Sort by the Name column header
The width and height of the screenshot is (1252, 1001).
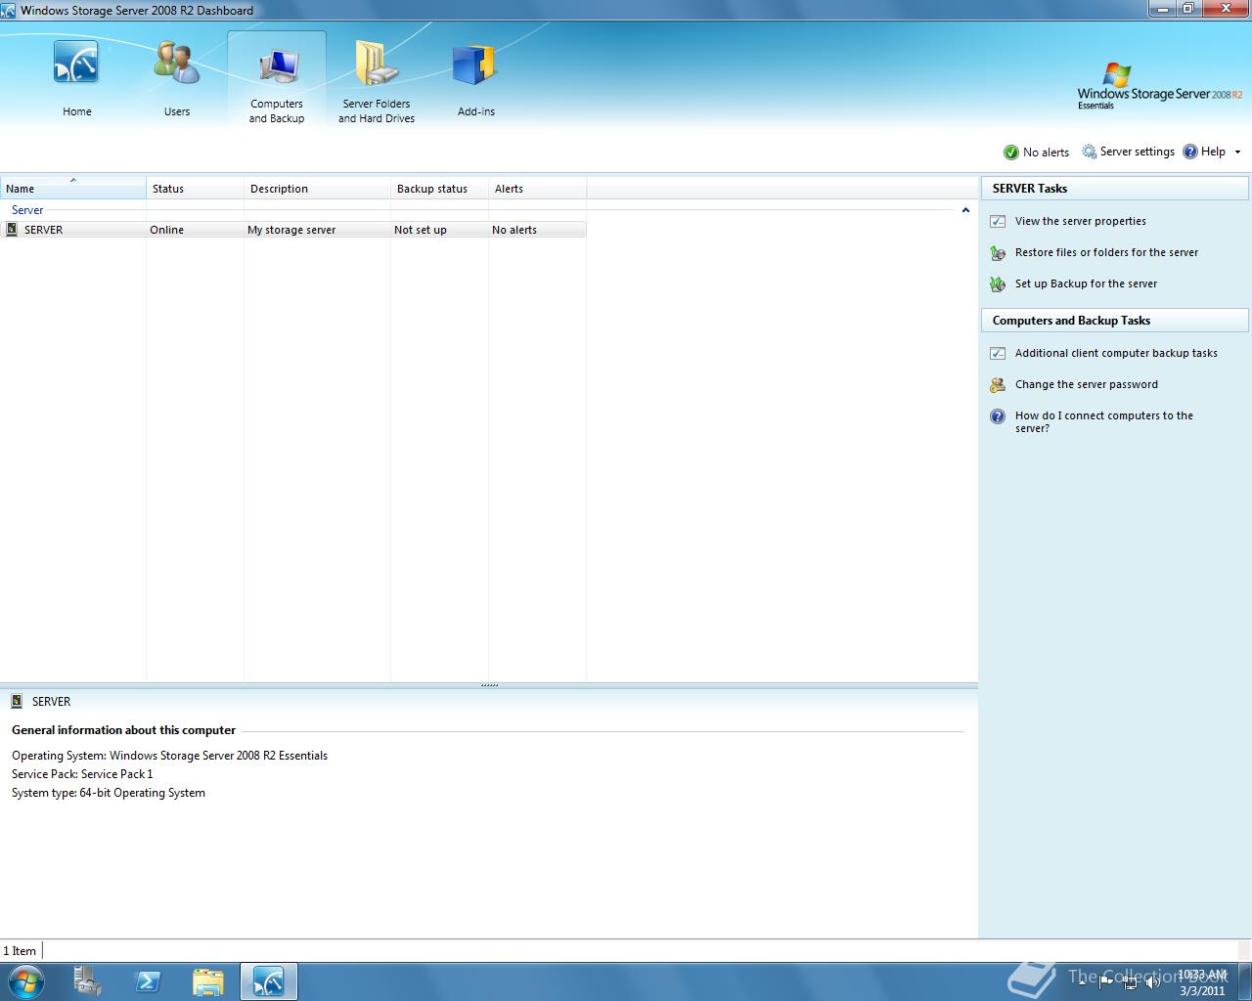click(73, 189)
